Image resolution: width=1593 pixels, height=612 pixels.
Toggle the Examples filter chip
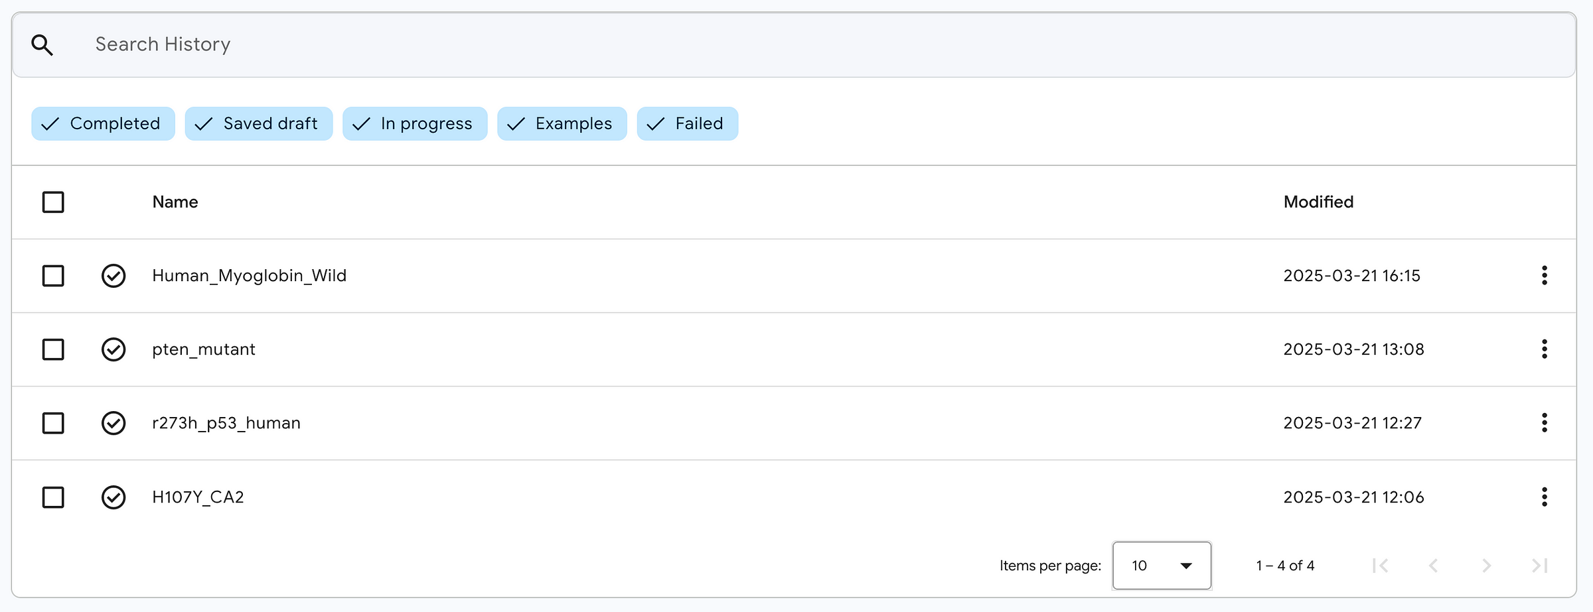pos(562,123)
